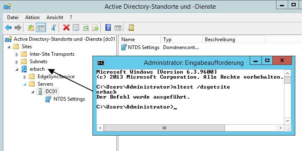Click command prompt scroll-up arrow
This screenshot has width=302, height=151.
[x=287, y=73]
